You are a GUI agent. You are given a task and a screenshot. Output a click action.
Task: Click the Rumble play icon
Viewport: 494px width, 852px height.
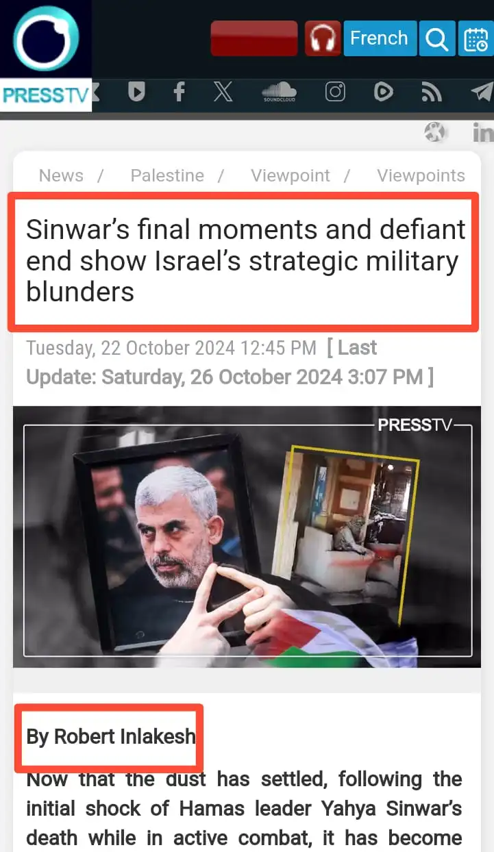383,92
